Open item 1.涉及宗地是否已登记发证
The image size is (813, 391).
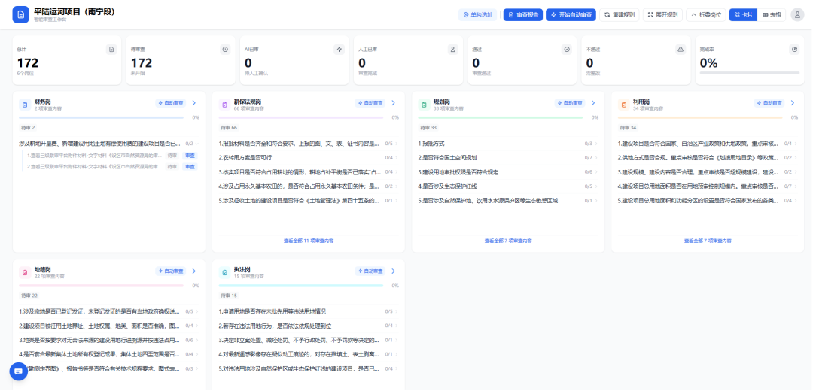(x=109, y=311)
